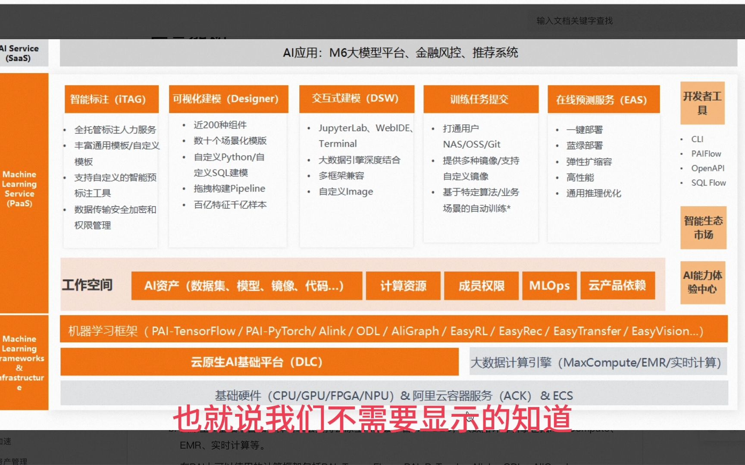Click the 蓝绿部署 bullet
745x465 pixels.
point(584,146)
